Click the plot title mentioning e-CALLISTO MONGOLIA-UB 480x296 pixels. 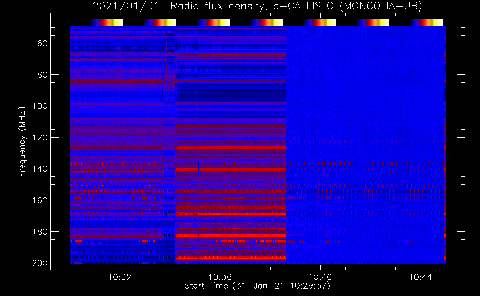coord(257,6)
